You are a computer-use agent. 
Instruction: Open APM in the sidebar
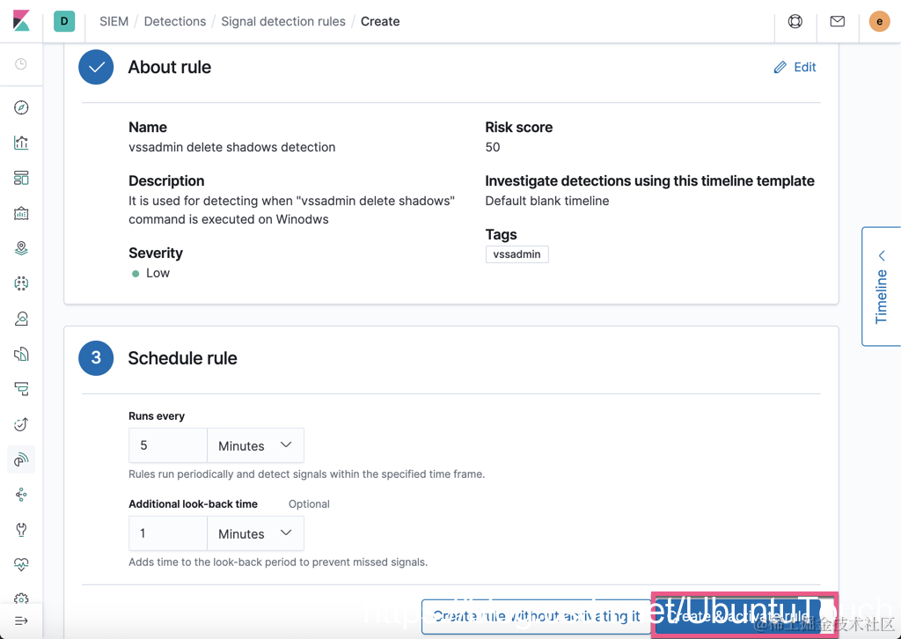21,389
